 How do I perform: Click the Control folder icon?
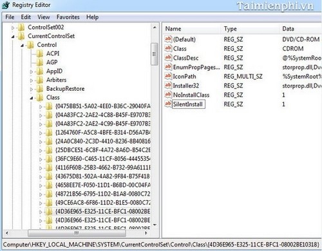point(30,45)
